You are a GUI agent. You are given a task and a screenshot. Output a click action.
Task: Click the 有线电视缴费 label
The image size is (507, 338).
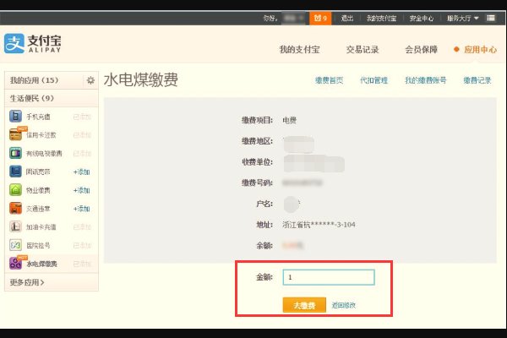[44, 153]
